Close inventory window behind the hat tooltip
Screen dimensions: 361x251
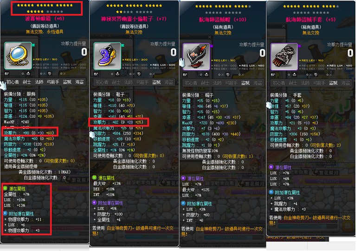click(x=210, y=37)
